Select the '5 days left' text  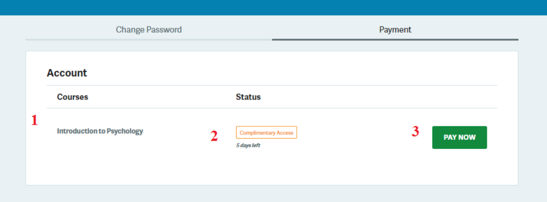point(248,145)
